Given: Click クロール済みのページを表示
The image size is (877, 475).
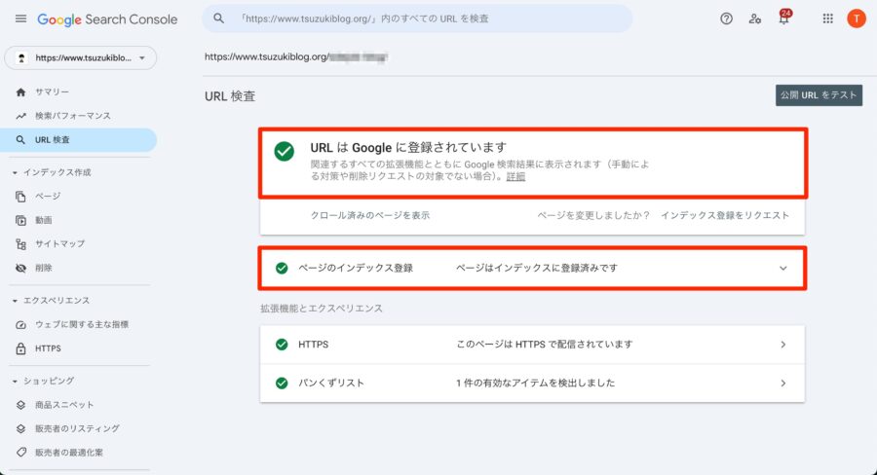Looking at the screenshot, I should click(369, 215).
